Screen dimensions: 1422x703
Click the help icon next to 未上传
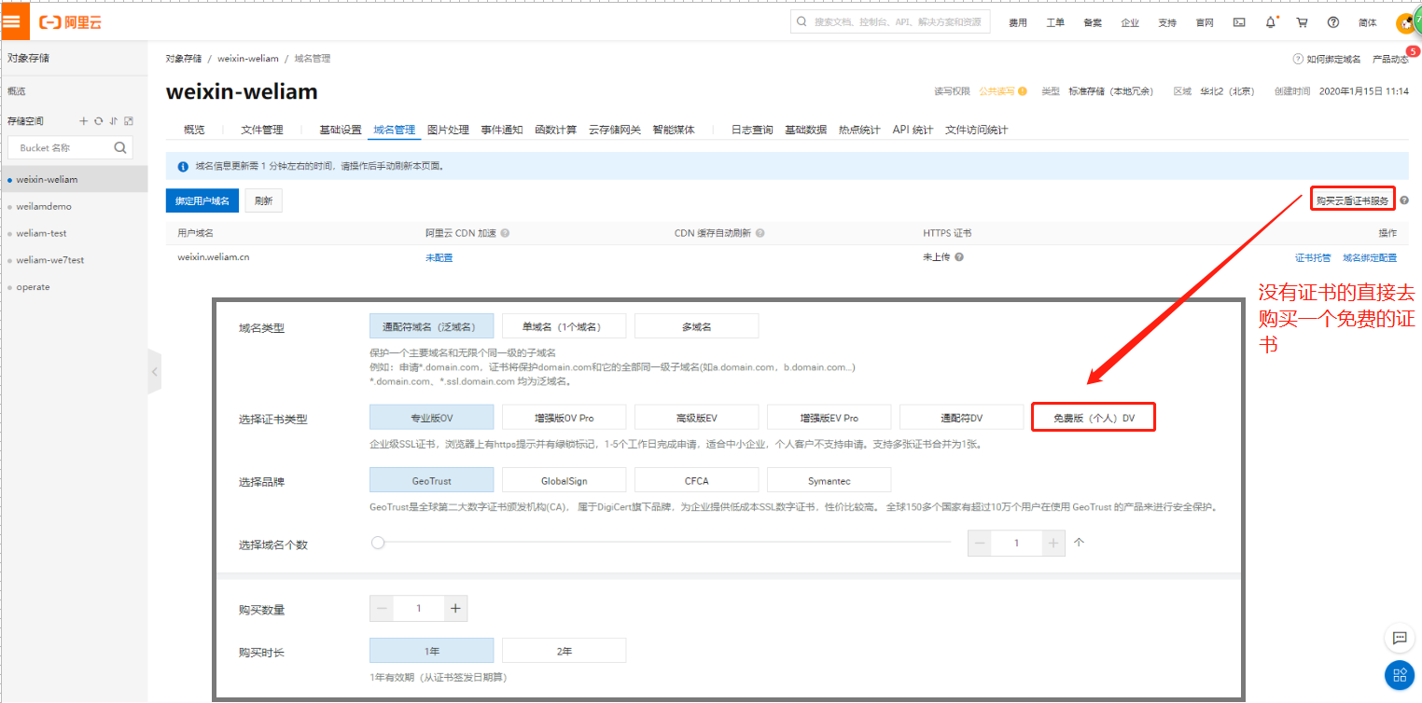tap(959, 257)
